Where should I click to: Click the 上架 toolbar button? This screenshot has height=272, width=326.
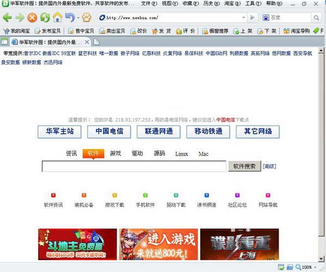[x=243, y=31]
